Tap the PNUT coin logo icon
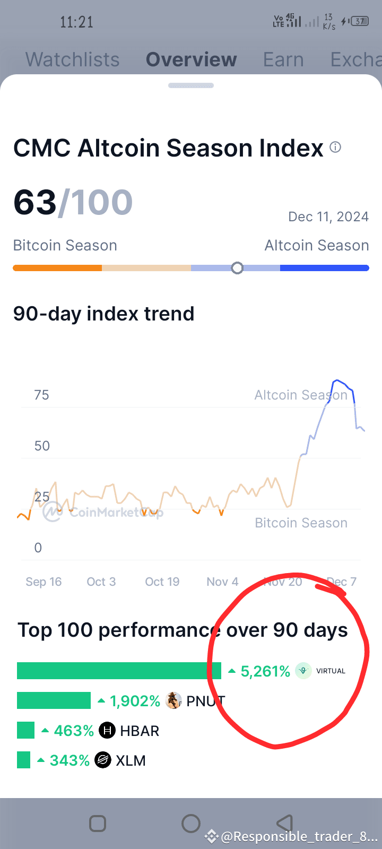Screen dimensions: 382x849 (x=173, y=700)
